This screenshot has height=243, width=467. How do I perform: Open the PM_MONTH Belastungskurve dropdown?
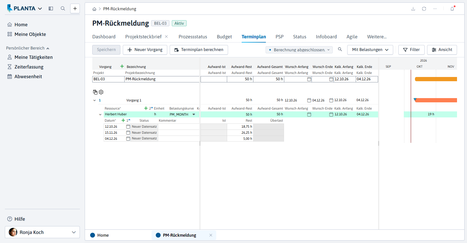194,114
